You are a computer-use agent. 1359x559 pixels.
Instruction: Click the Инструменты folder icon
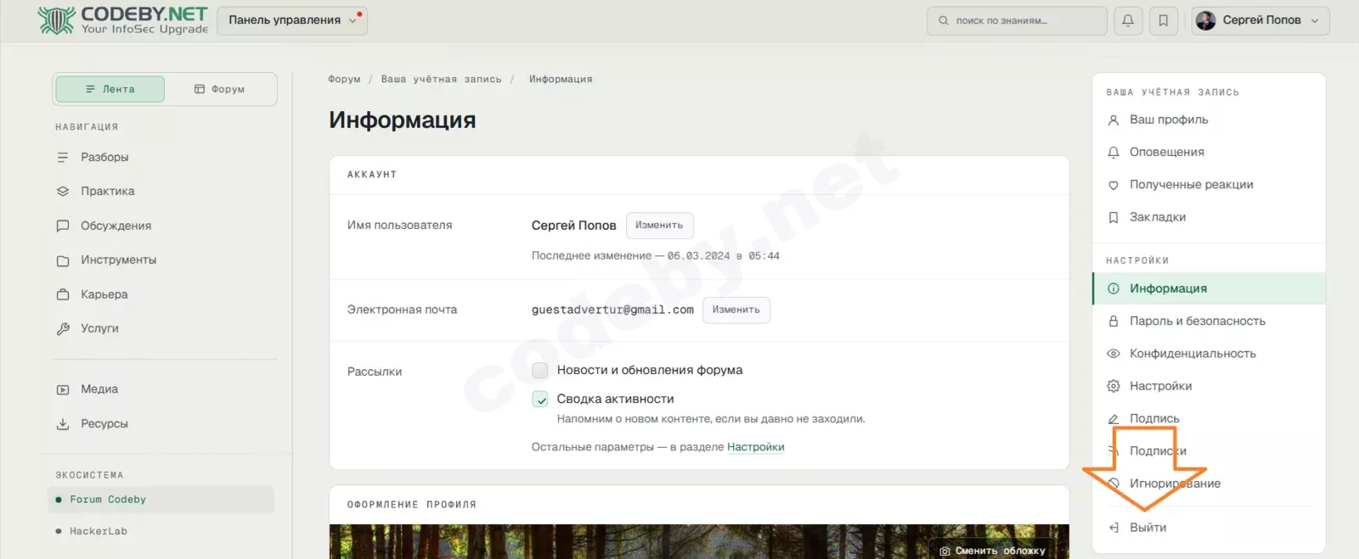click(x=63, y=260)
